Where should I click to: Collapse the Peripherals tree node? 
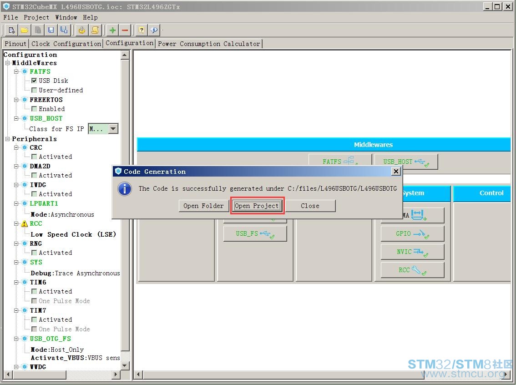click(x=7, y=139)
